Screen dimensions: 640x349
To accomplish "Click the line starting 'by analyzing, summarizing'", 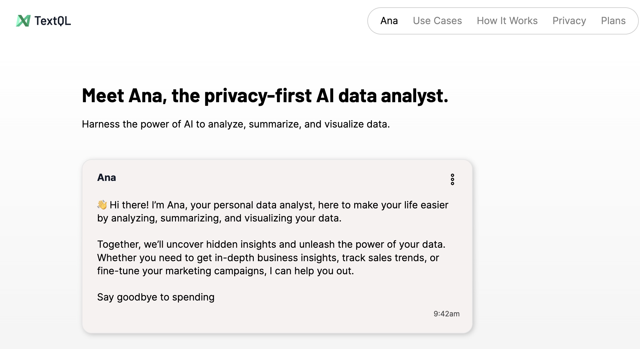I will (219, 218).
